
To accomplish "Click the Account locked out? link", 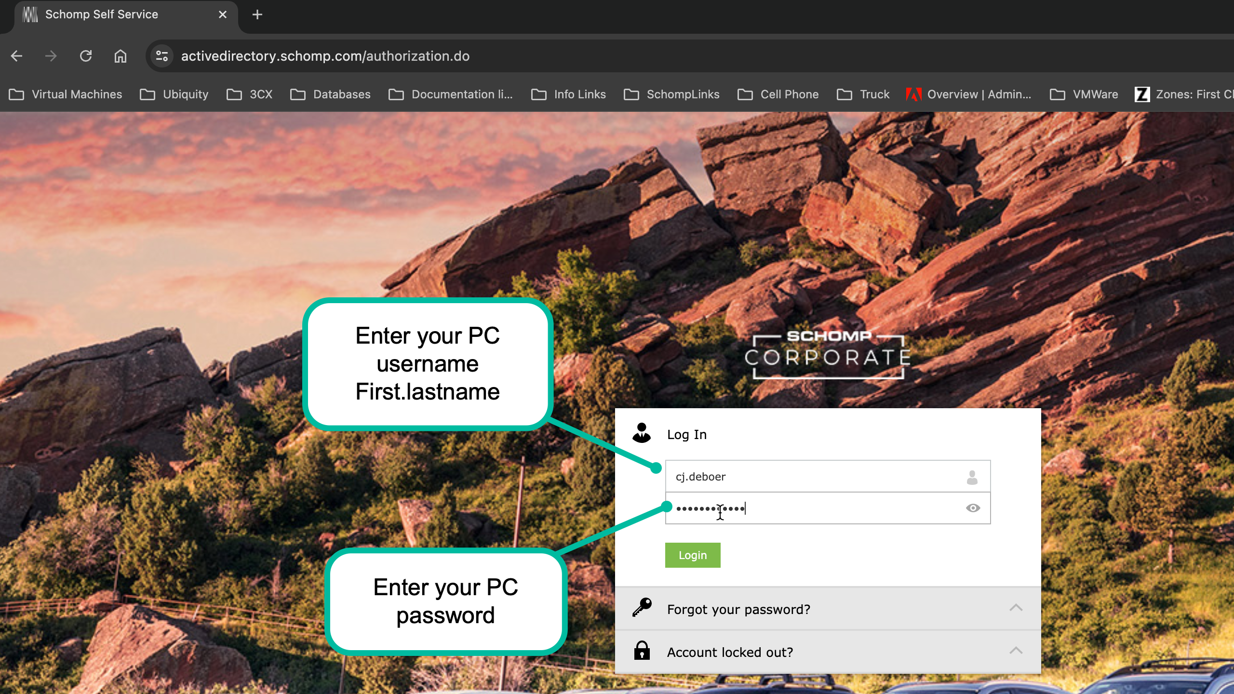I will (x=730, y=652).
